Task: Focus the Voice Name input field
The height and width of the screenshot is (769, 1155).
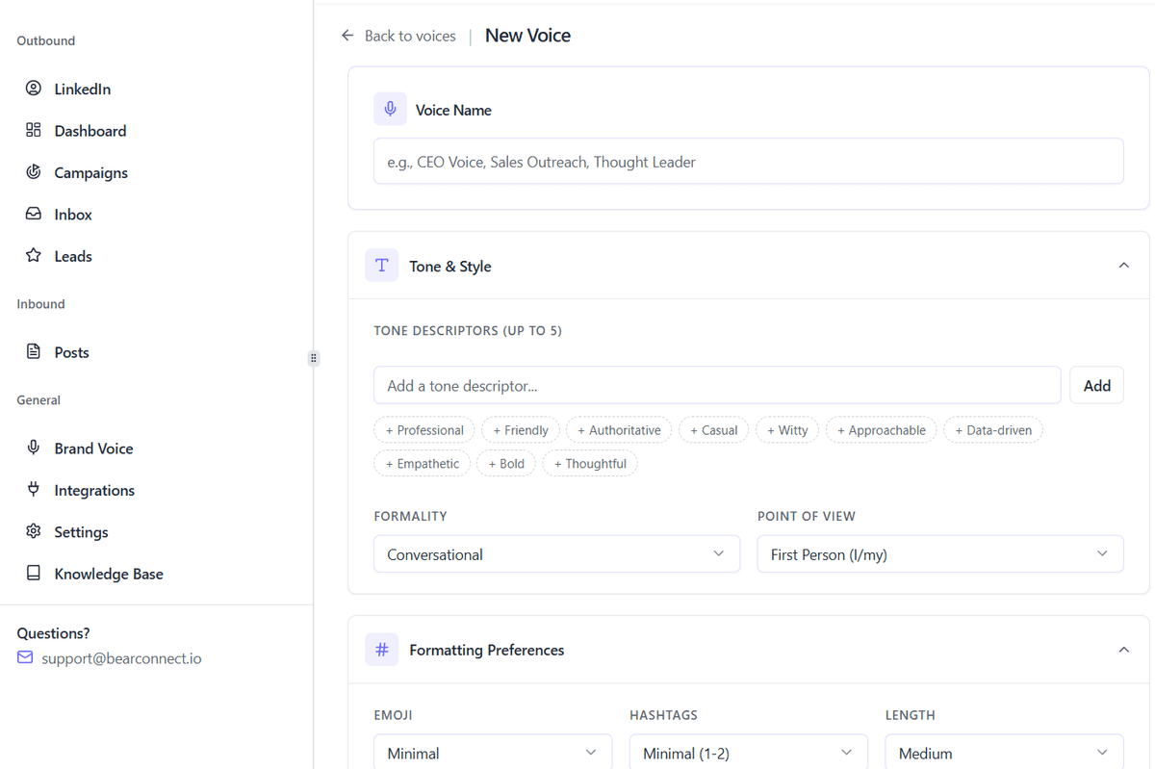Action: 748,162
